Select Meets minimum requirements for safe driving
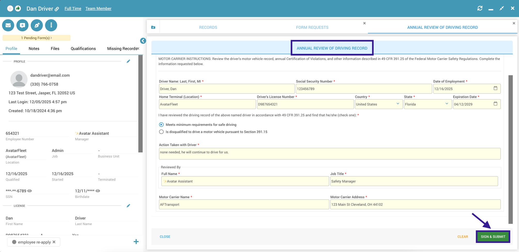The height and width of the screenshot is (252, 519). coord(161,125)
